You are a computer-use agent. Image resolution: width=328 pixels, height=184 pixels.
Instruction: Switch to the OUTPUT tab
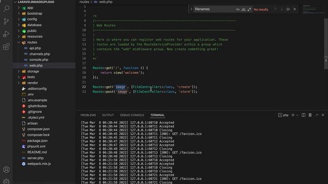point(108,115)
